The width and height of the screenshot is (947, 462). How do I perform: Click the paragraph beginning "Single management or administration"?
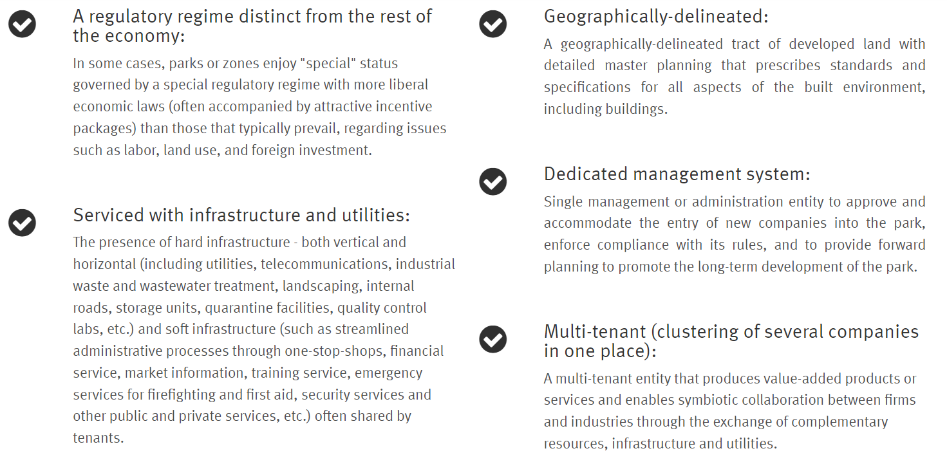pyautogui.click(x=735, y=234)
